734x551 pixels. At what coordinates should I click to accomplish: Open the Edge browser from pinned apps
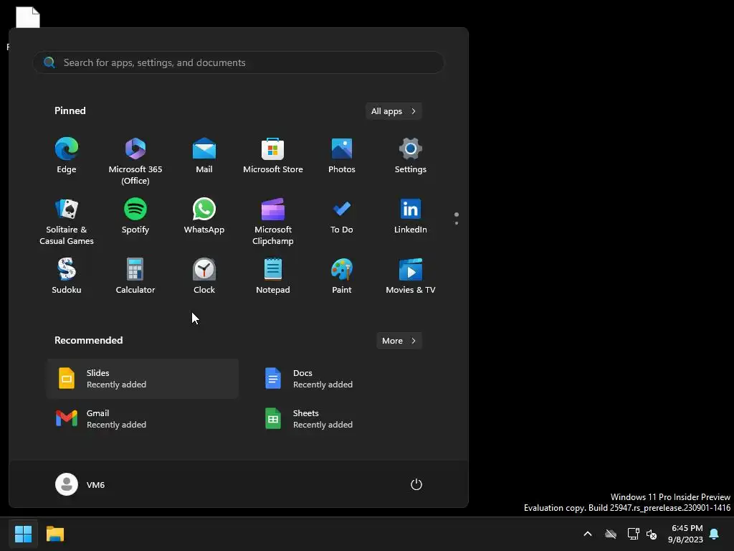tap(67, 156)
